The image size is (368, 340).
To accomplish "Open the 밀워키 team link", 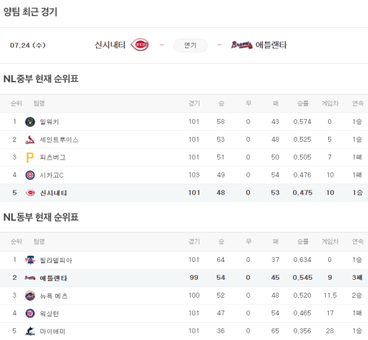I will (x=49, y=122).
